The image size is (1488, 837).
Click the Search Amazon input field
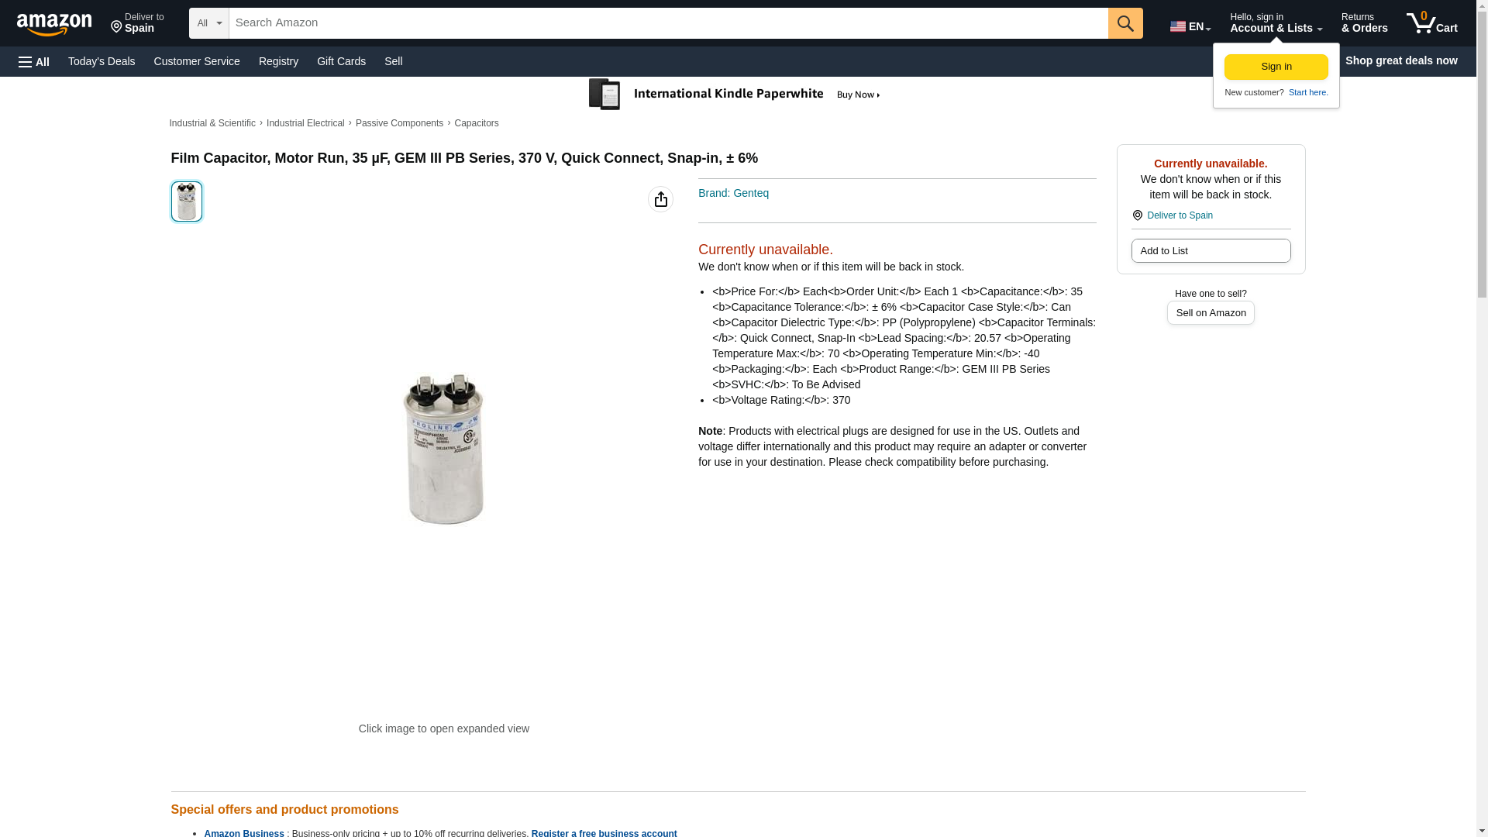point(668,23)
